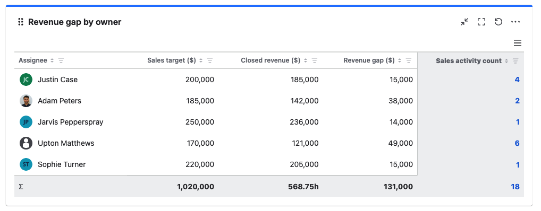541x211 pixels.
Task: Click the revenue gap value 14,000
Action: [401, 122]
